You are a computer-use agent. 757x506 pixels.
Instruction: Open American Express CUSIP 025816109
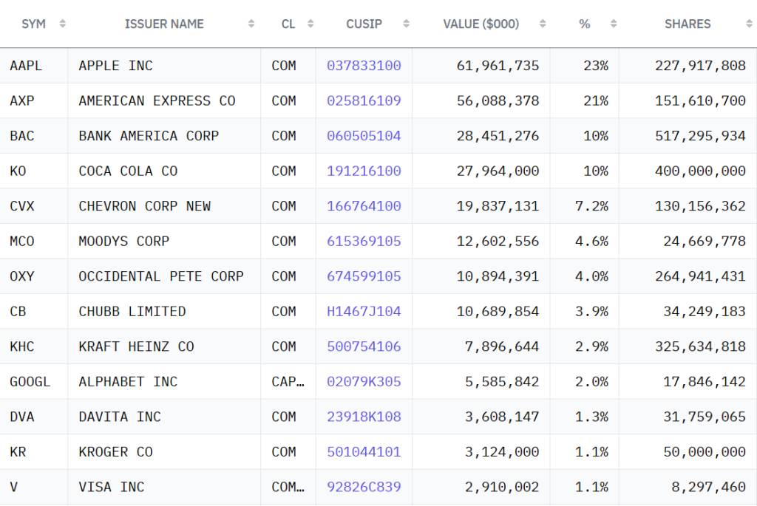364,100
